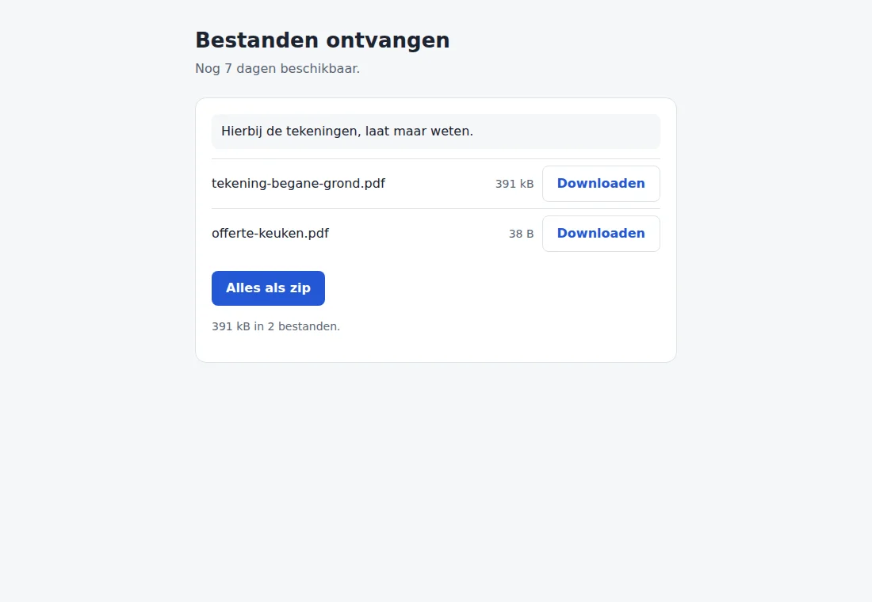The width and height of the screenshot is (872, 602).
Task: Click the 'Alles als zip' button
Action: (268, 288)
